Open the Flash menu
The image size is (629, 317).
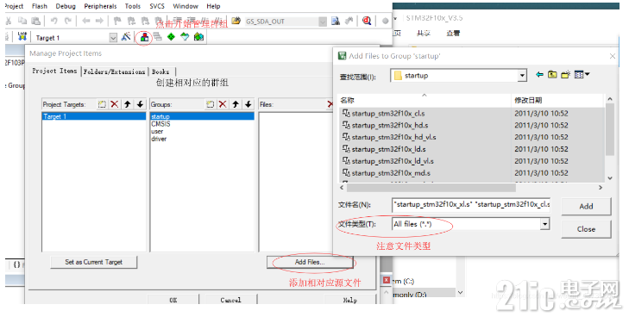40,6
